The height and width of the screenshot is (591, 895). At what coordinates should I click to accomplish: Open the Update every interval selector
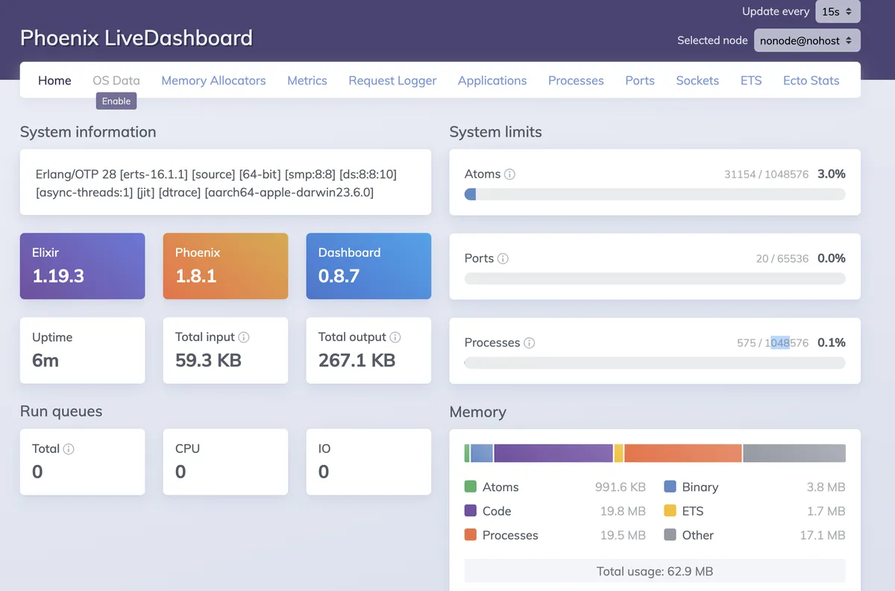[838, 11]
